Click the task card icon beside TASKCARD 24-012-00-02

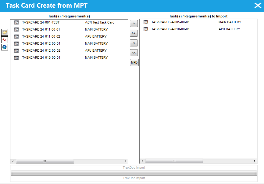tap(16, 51)
